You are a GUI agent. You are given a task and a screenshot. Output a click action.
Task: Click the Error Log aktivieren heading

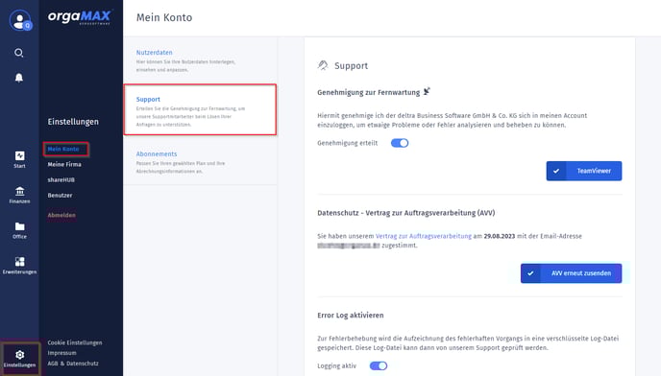tap(351, 316)
